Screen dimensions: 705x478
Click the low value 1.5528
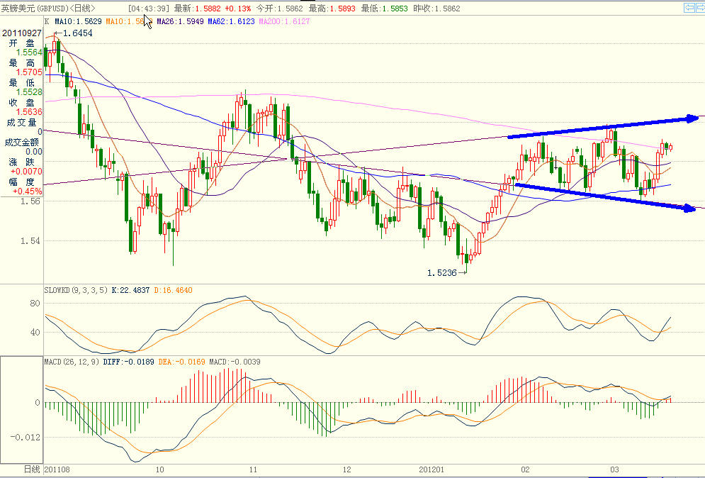[29, 91]
